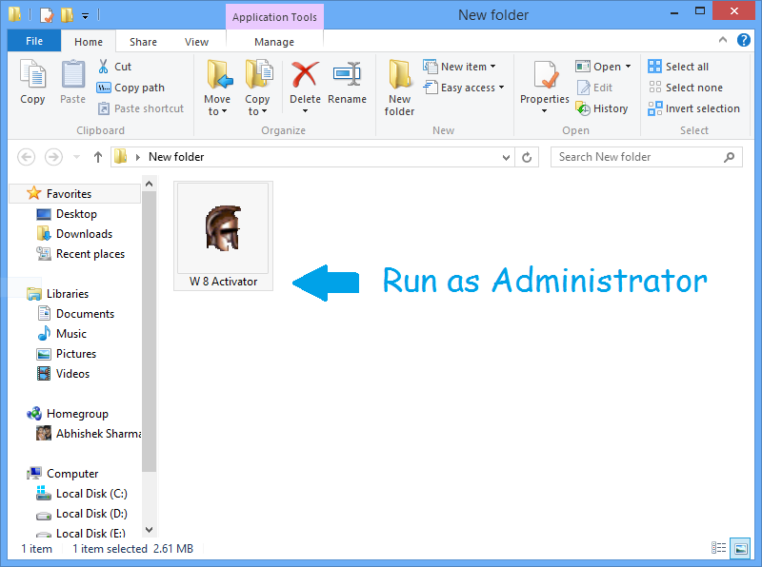
Task: Open the Music library
Action: pyautogui.click(x=70, y=334)
